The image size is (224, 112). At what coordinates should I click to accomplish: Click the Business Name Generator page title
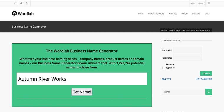(x=29, y=27)
